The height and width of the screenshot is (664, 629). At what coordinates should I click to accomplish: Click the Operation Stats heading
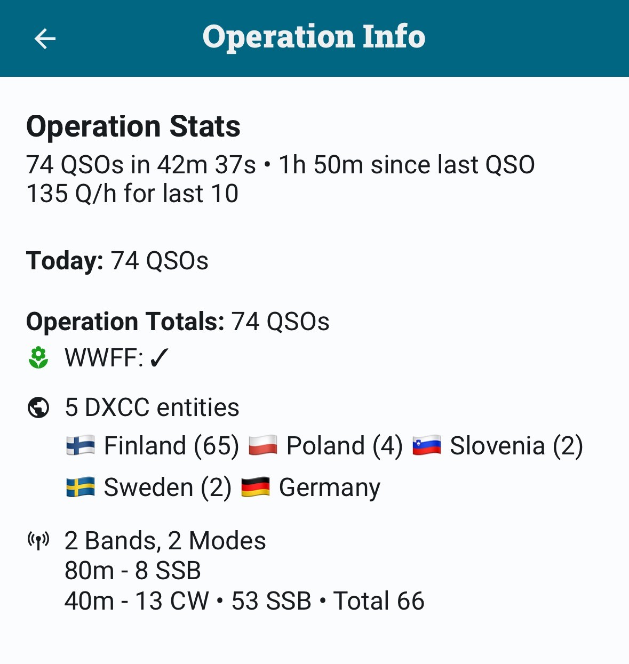pyautogui.click(x=133, y=127)
